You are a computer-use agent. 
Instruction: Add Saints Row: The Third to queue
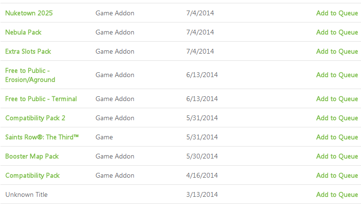[x=337, y=137]
